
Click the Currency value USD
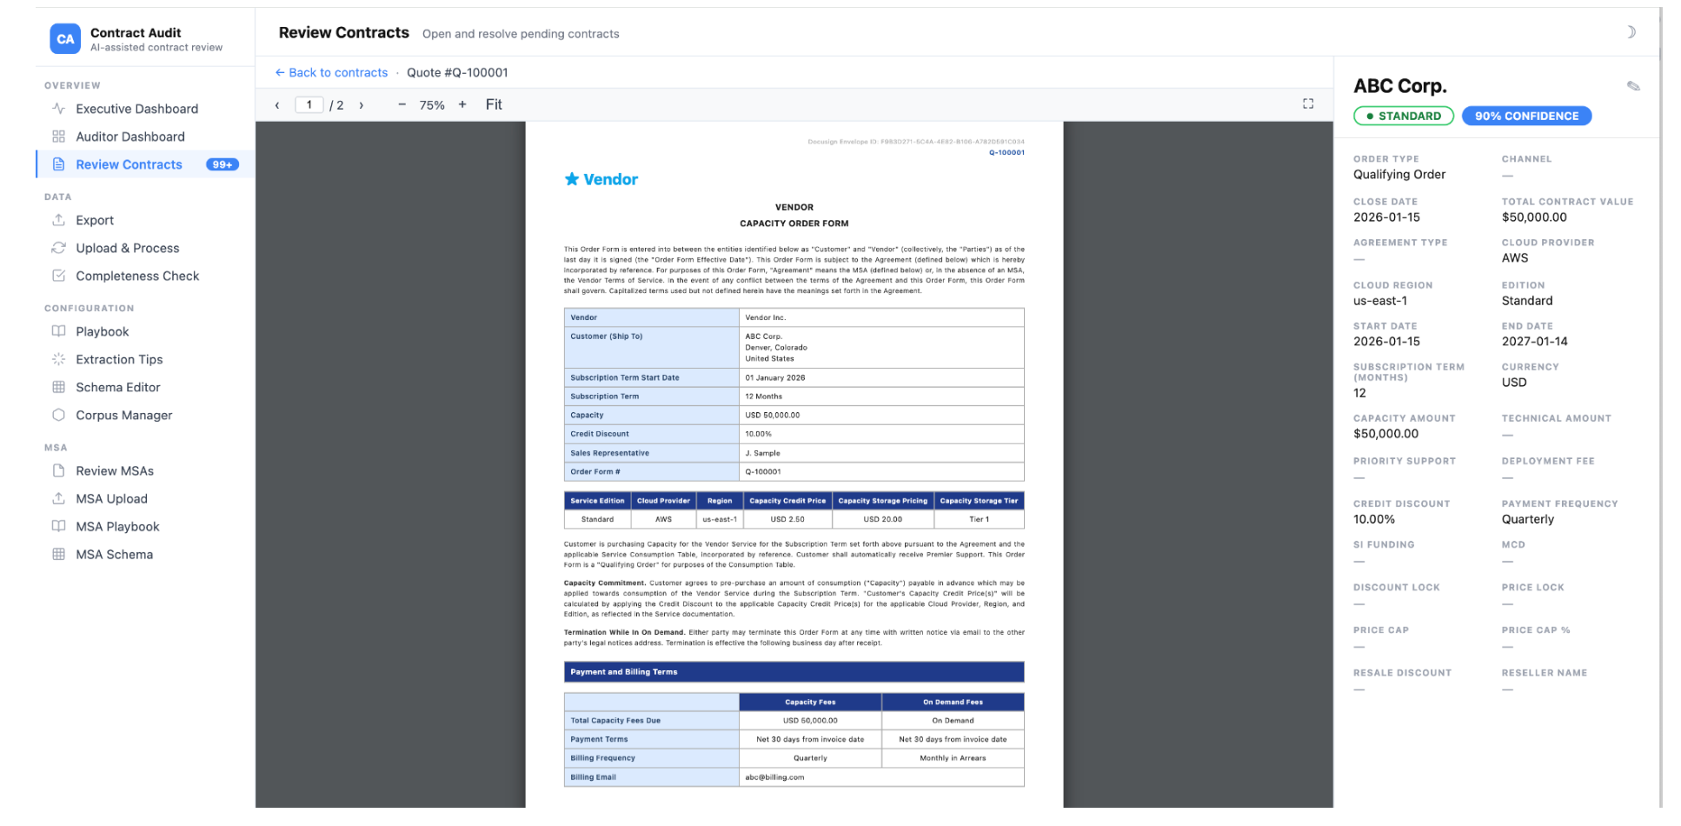click(1514, 383)
